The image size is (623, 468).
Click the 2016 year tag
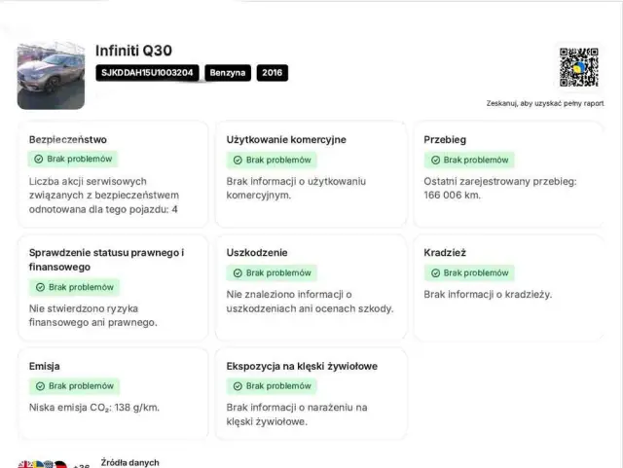[x=273, y=73]
